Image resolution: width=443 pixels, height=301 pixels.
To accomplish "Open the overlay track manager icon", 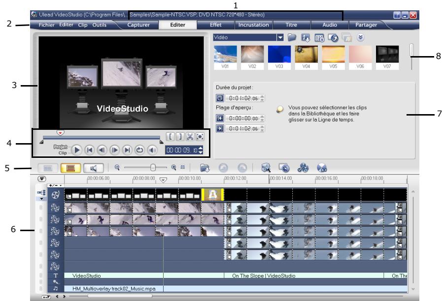I will 303,168.
